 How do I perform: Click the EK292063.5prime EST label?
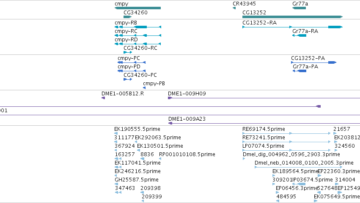(158, 138)
